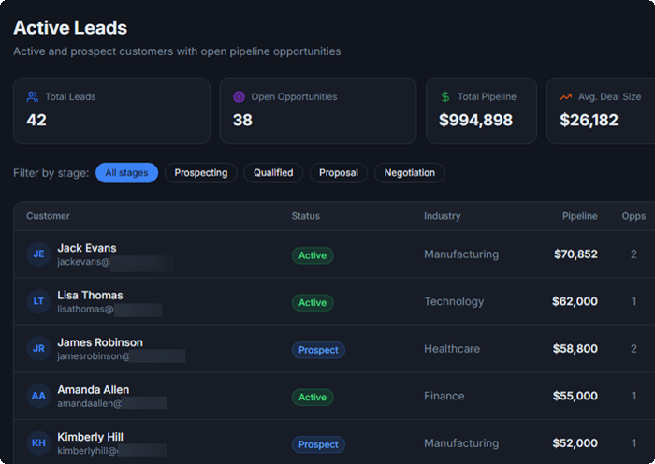Click the Total Leads value 42
This screenshot has width=655, height=464.
[36, 120]
